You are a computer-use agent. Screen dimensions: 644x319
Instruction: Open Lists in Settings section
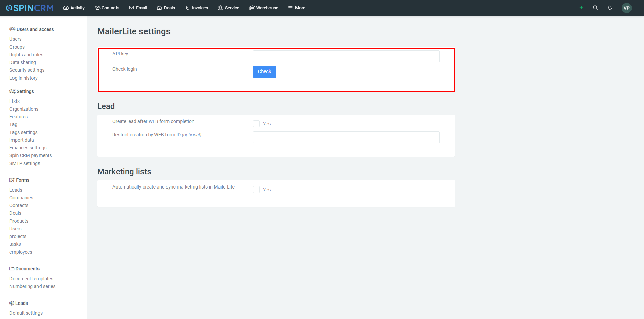[x=15, y=101]
